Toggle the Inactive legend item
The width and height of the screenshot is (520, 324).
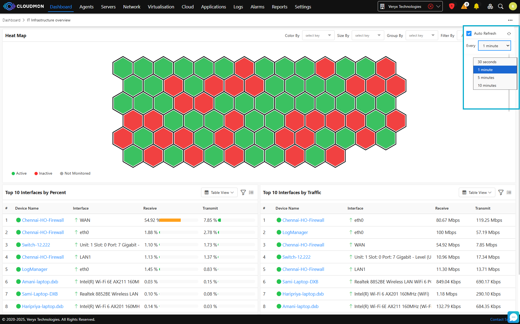(43, 174)
